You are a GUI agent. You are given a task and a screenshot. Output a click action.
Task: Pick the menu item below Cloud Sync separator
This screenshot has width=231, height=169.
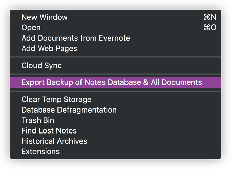tap(116, 82)
